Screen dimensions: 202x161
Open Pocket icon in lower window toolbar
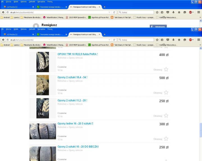pos(168,40)
